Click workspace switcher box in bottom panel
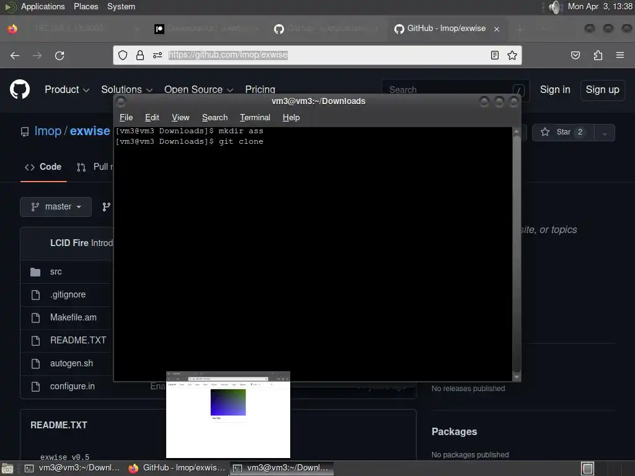635x476 pixels. pos(588,469)
